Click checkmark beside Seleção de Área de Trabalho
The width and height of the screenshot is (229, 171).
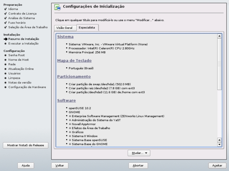click(5, 27)
